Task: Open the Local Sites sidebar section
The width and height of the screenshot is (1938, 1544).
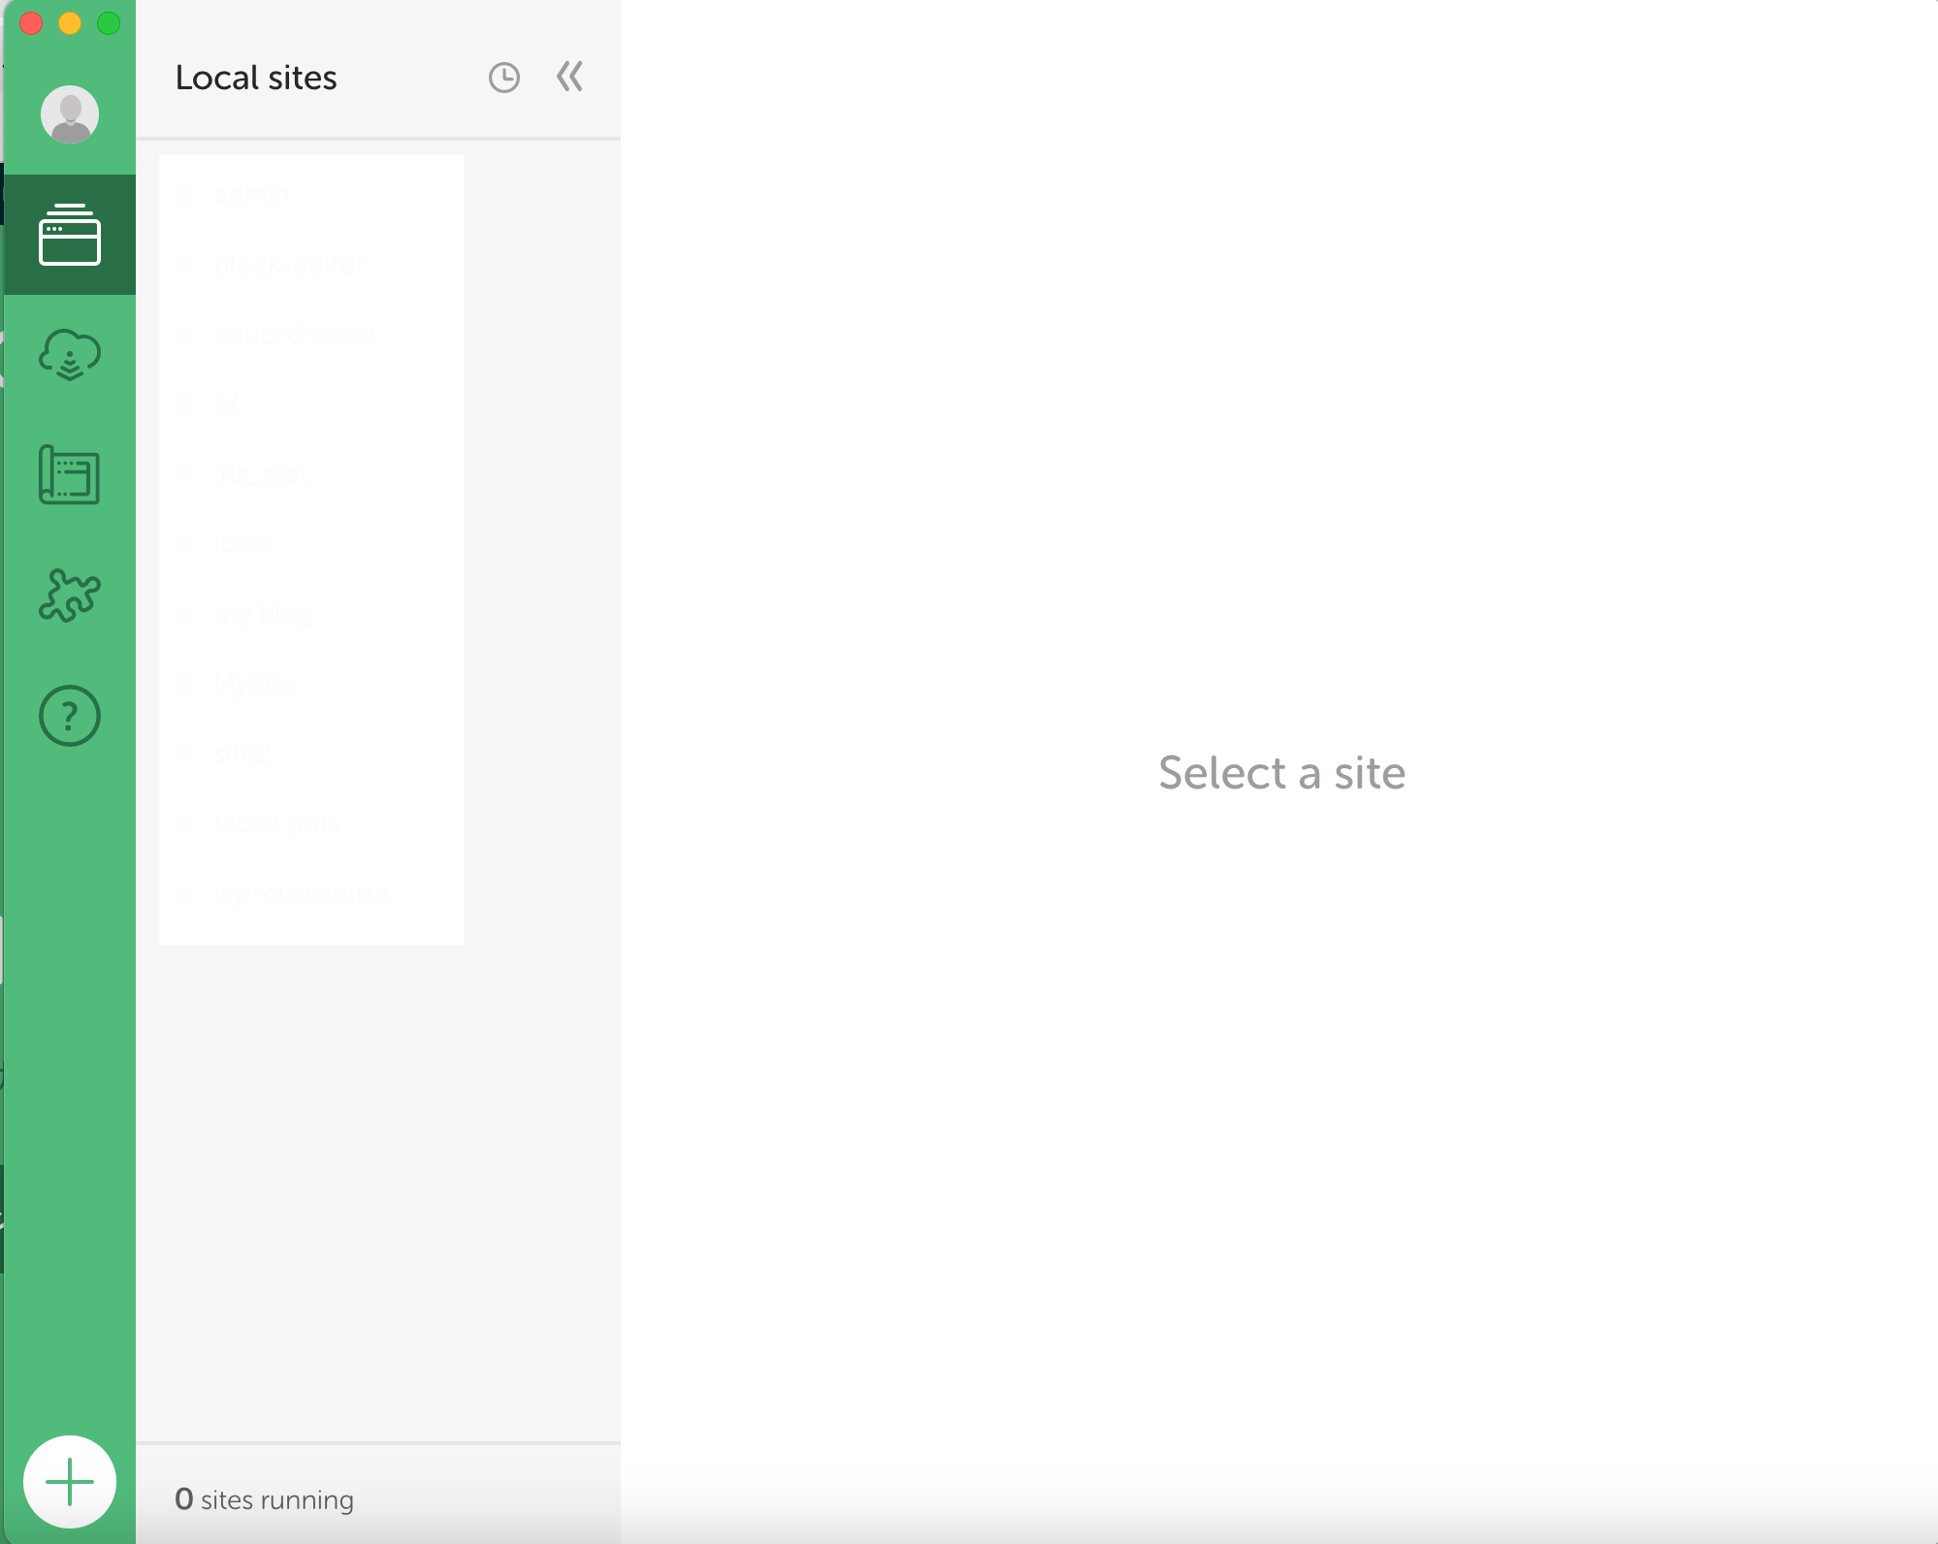Action: coord(70,235)
